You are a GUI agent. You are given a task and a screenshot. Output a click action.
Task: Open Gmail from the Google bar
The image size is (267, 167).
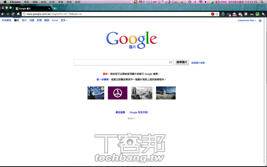[55, 20]
